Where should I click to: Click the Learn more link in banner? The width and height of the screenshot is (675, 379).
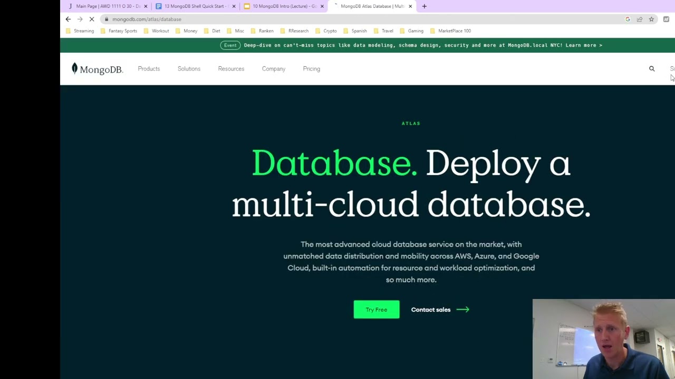584,45
